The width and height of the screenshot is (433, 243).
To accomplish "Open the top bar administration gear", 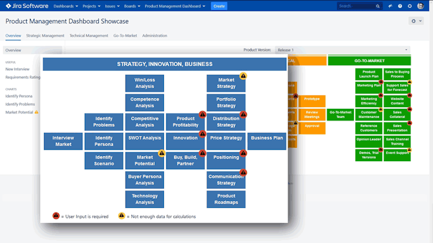I will pos(410,6).
